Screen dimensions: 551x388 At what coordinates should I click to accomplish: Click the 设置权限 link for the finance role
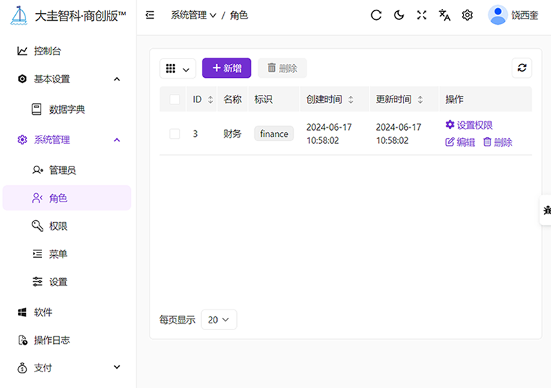click(x=469, y=125)
